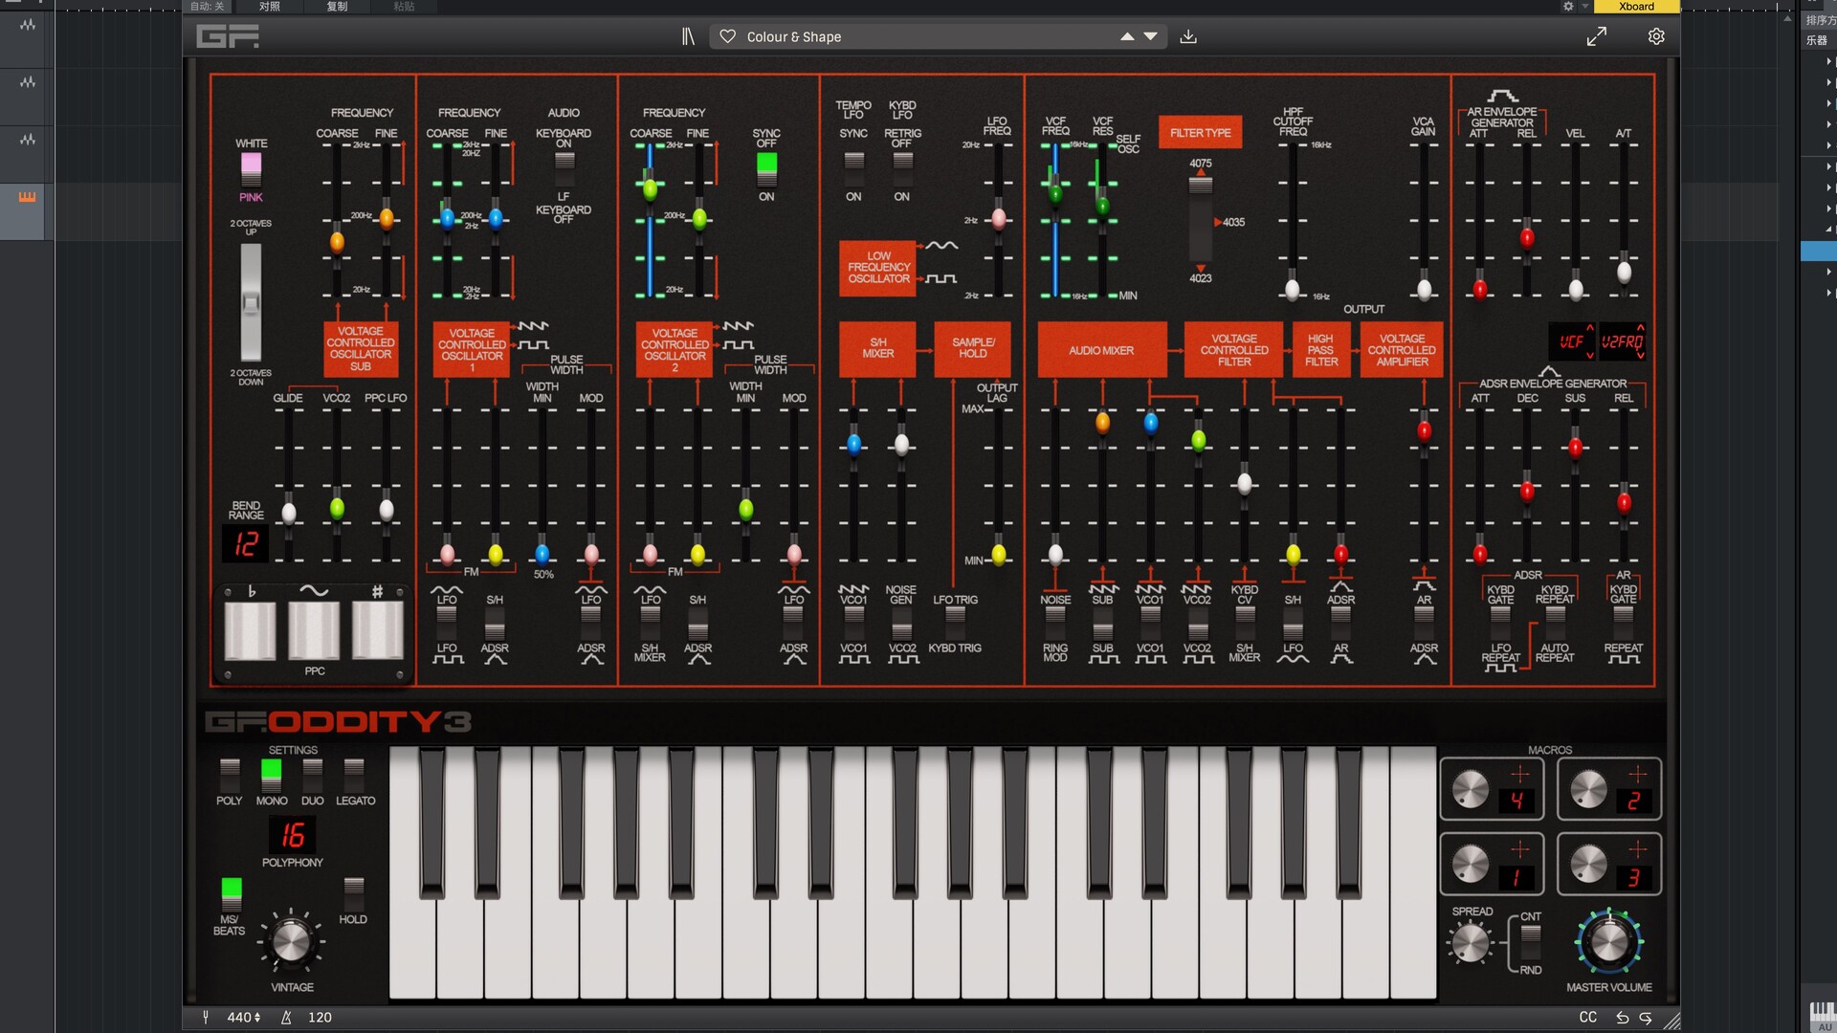
Task: Click the macro 3 knob
Action: tap(1588, 865)
